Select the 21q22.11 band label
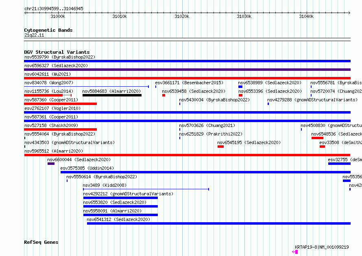Screen dimensions: 362x256 34,35
